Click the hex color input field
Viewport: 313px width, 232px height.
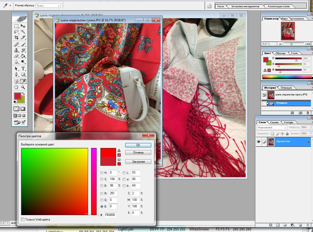(111, 215)
